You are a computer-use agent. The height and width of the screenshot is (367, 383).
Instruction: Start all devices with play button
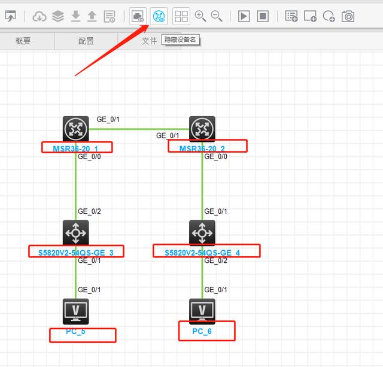point(244,16)
